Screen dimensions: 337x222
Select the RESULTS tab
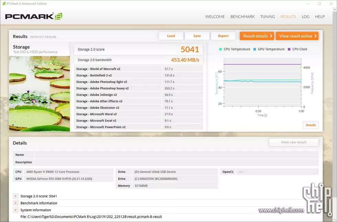pos(288,16)
